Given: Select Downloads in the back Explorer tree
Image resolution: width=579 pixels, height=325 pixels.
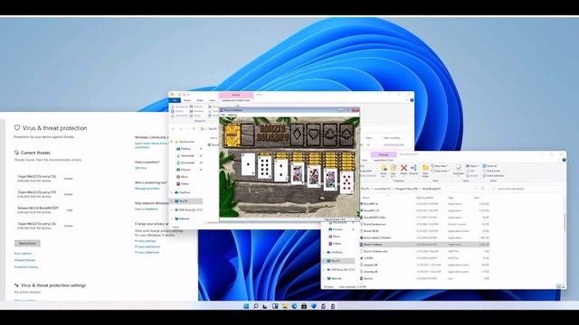Looking at the screenshot, I should [x=187, y=155].
